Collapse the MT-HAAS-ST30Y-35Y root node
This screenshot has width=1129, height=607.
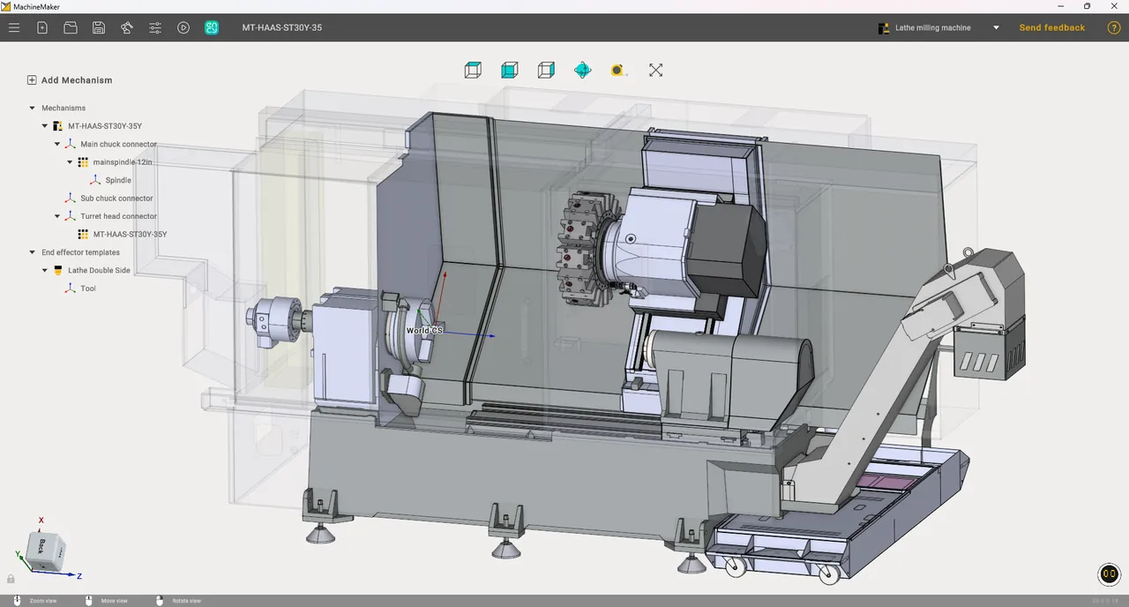[x=45, y=126]
